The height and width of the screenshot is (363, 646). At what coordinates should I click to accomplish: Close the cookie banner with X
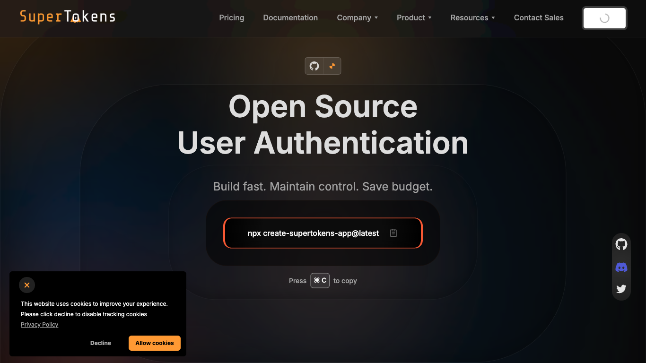point(27,285)
